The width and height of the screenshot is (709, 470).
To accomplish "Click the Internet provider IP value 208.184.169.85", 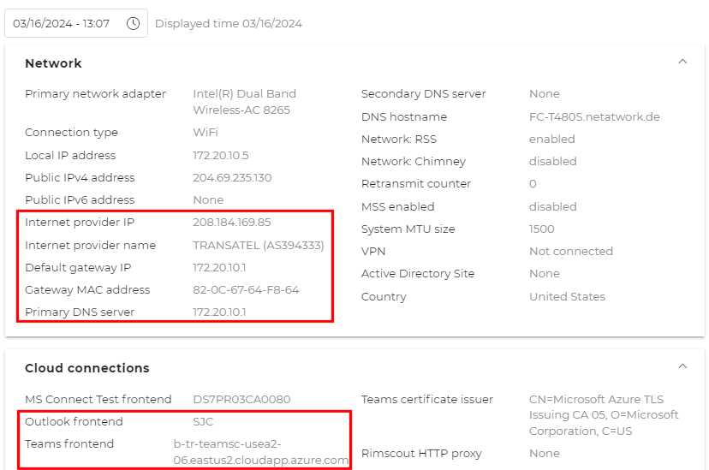I will [231, 223].
